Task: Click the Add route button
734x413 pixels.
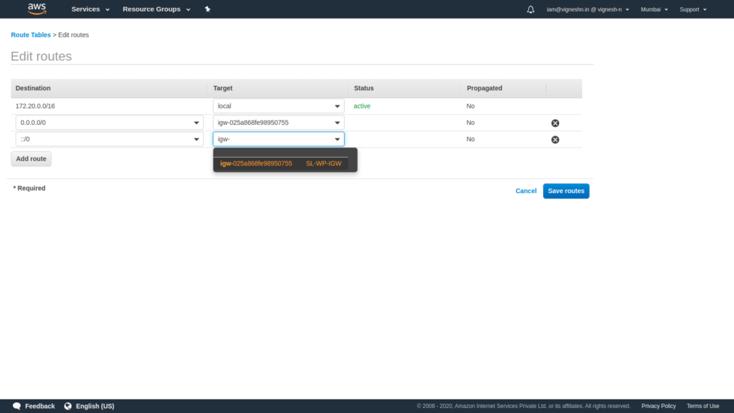Action: tap(31, 158)
